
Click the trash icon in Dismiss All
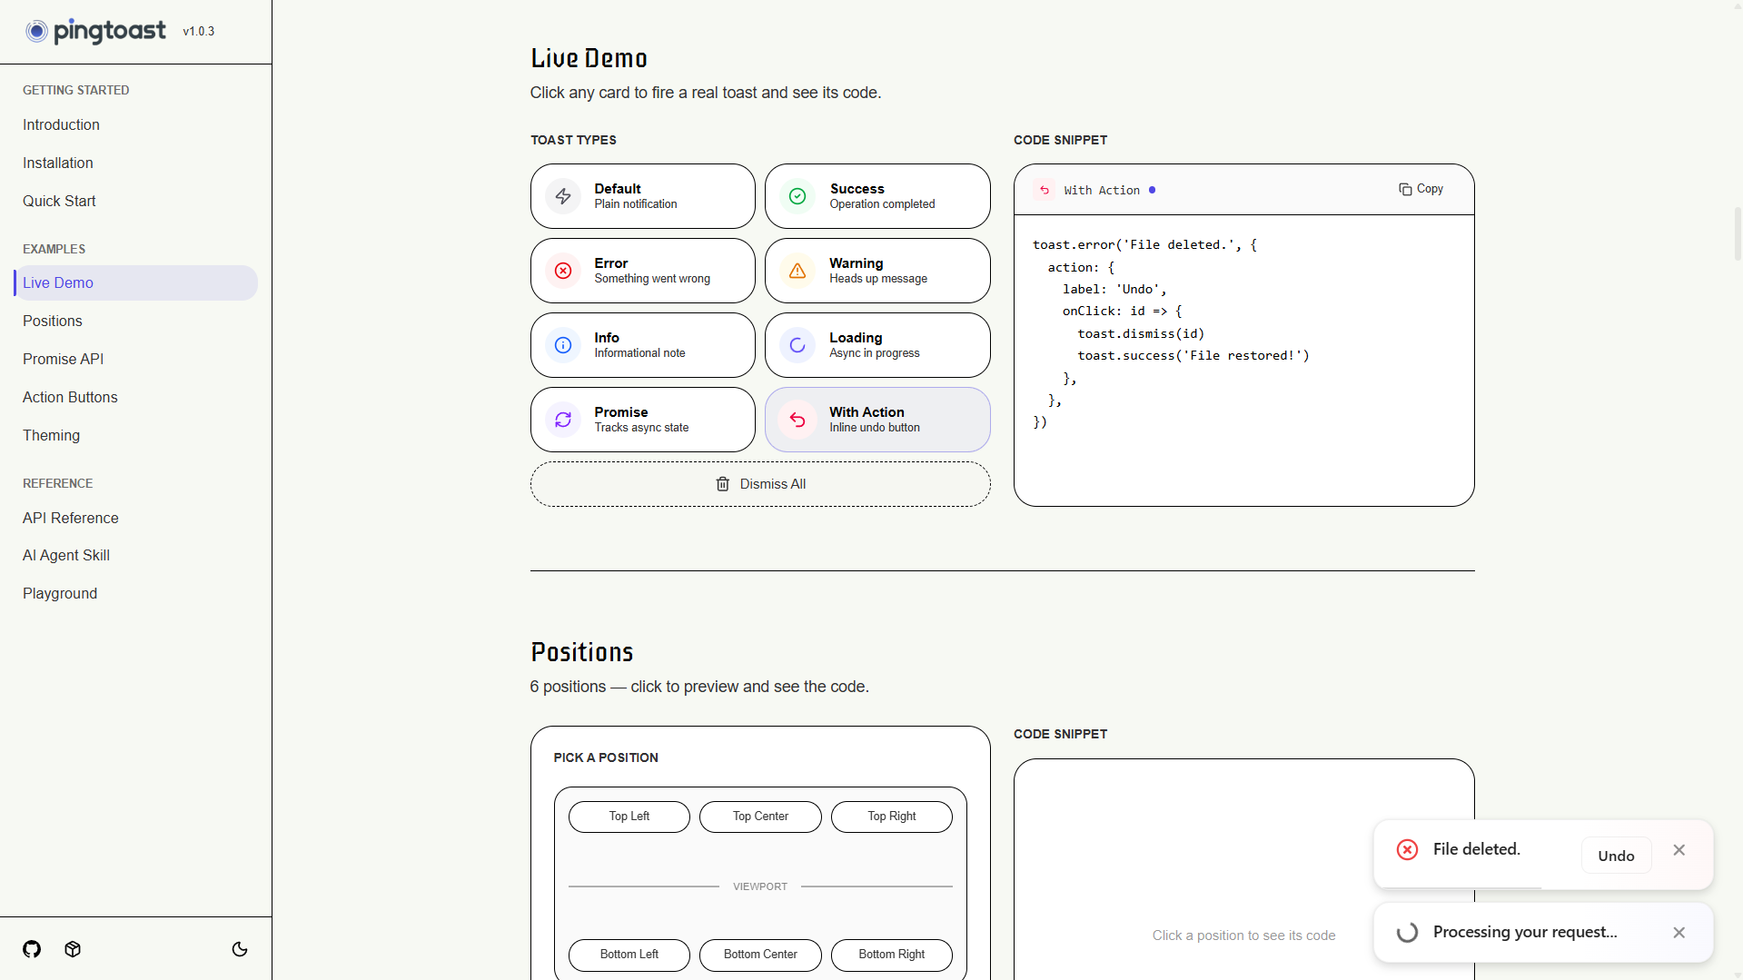[x=723, y=484]
